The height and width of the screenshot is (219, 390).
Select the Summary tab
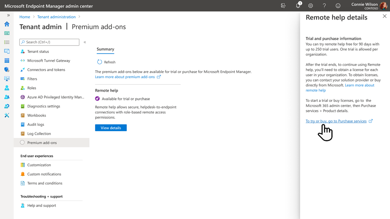tap(106, 49)
